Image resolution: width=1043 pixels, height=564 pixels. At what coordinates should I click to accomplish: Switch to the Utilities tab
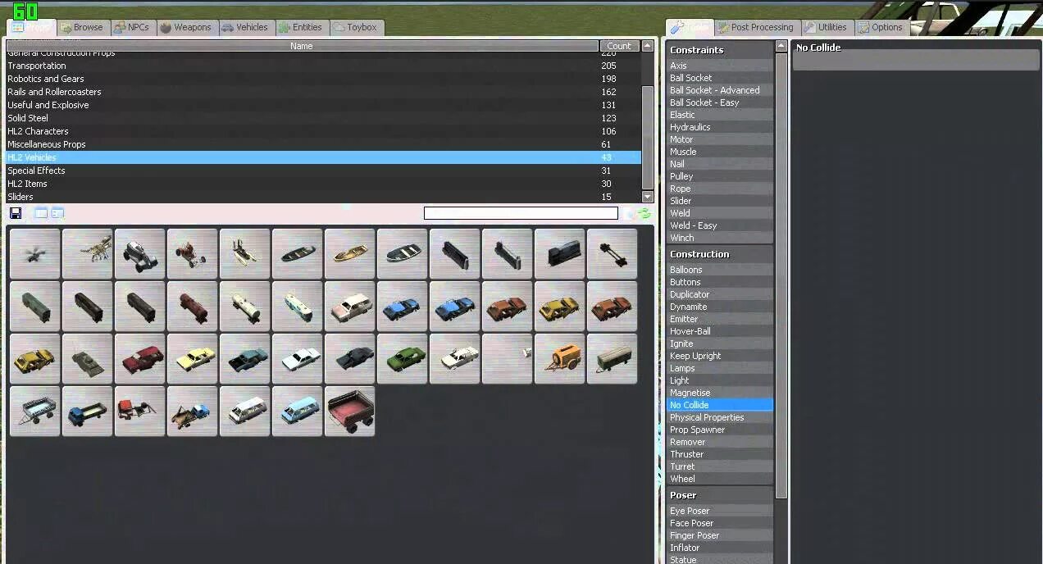point(827,27)
